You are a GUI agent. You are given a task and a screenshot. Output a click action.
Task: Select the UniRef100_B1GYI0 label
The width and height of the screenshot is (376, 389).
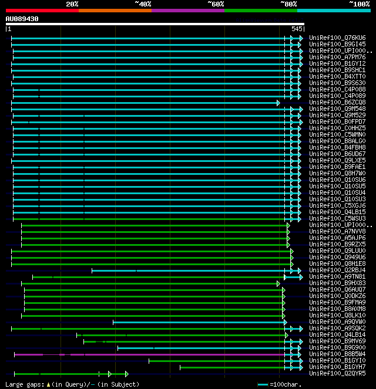[337, 360]
